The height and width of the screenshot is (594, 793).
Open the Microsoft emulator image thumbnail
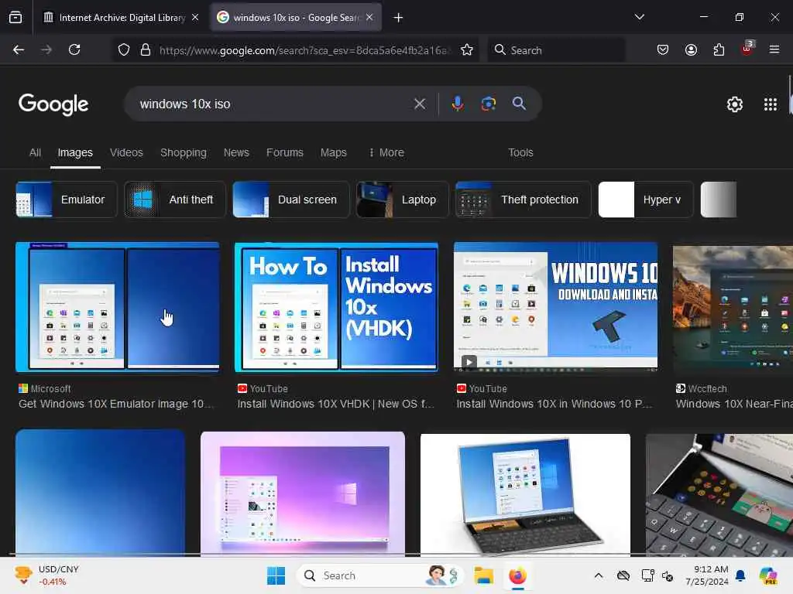118,307
